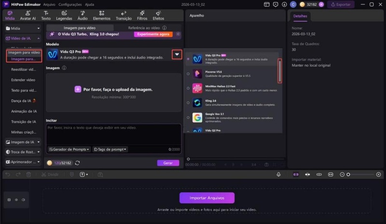Open Reestilizar víd... in sidebar
The width and height of the screenshot is (386, 224).
[24, 70]
